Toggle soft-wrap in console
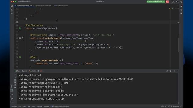 [x=15, y=80]
